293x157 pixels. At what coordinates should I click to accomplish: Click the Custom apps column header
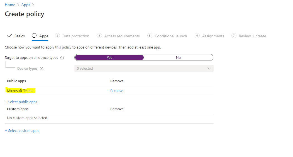pos(18,109)
